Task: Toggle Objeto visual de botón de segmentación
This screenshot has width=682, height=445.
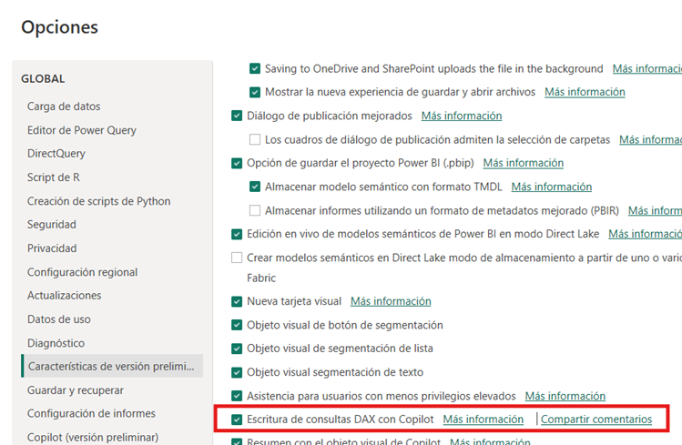Action: coord(237,325)
